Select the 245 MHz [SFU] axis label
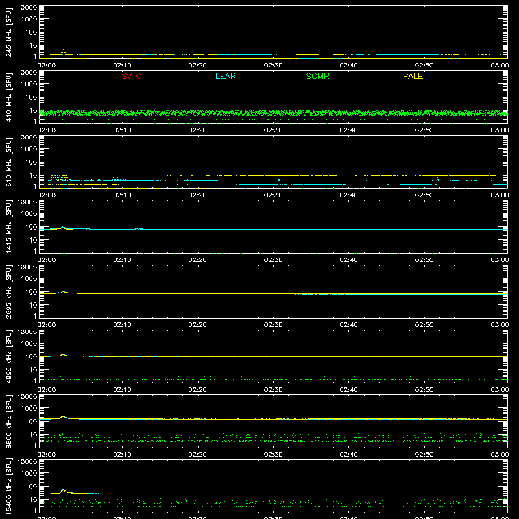Viewport: 519px width, 519px height. [x=8, y=32]
